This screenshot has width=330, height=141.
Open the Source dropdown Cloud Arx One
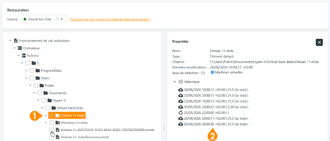point(44,19)
